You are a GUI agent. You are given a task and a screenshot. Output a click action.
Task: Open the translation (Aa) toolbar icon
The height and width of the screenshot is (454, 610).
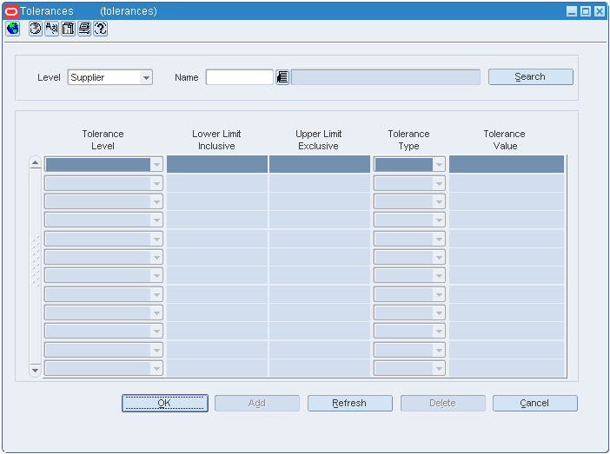(52, 29)
